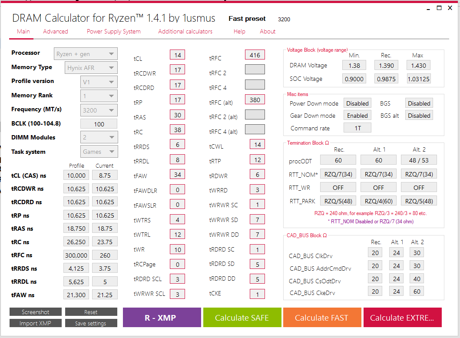This screenshot has width=460, height=338.
Task: Click the tRFC value field 416
Action: click(x=255, y=55)
